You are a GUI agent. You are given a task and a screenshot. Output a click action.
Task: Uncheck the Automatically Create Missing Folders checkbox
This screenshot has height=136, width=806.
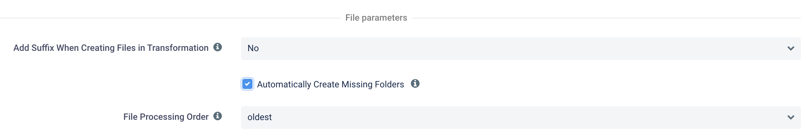(247, 84)
